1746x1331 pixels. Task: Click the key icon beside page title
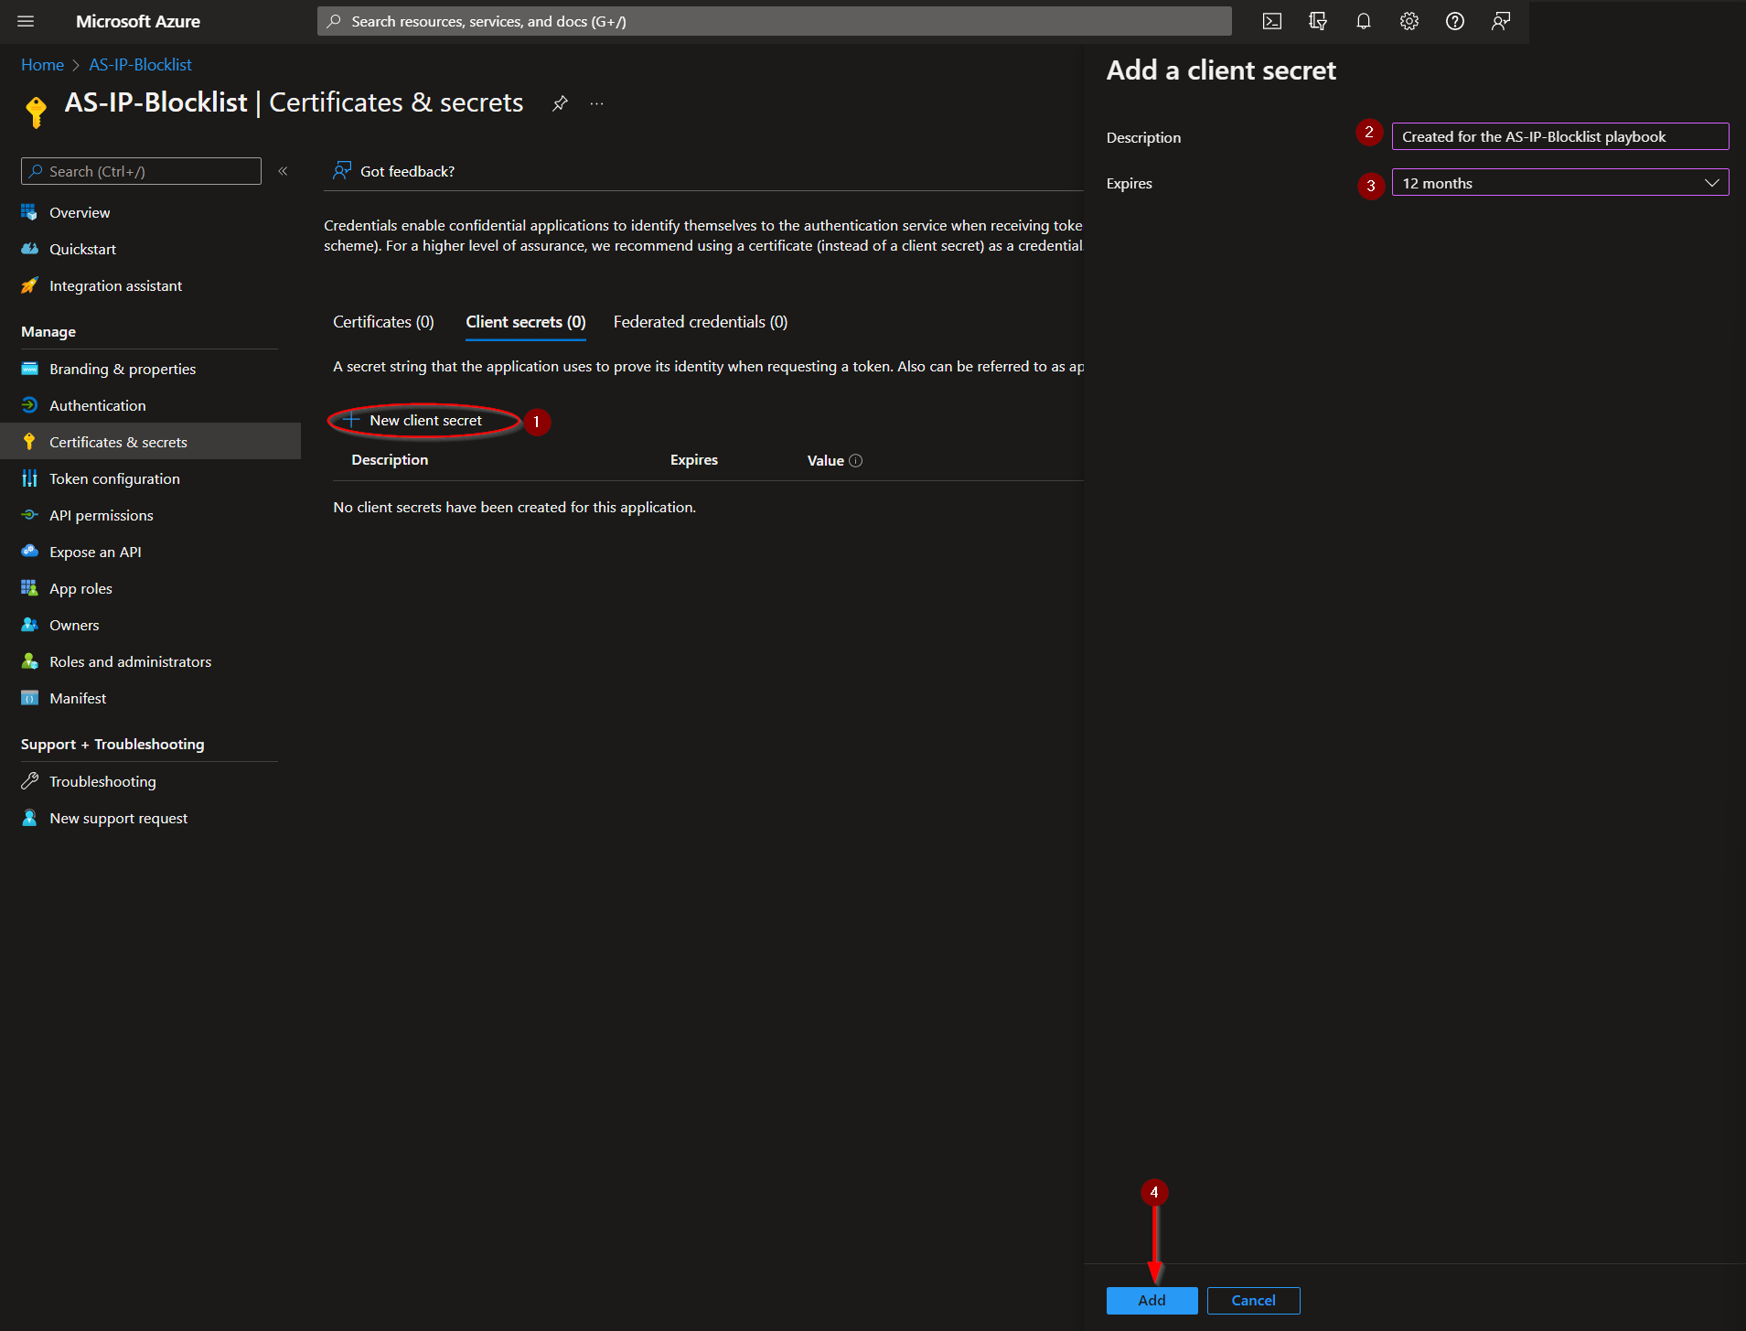[x=36, y=111]
